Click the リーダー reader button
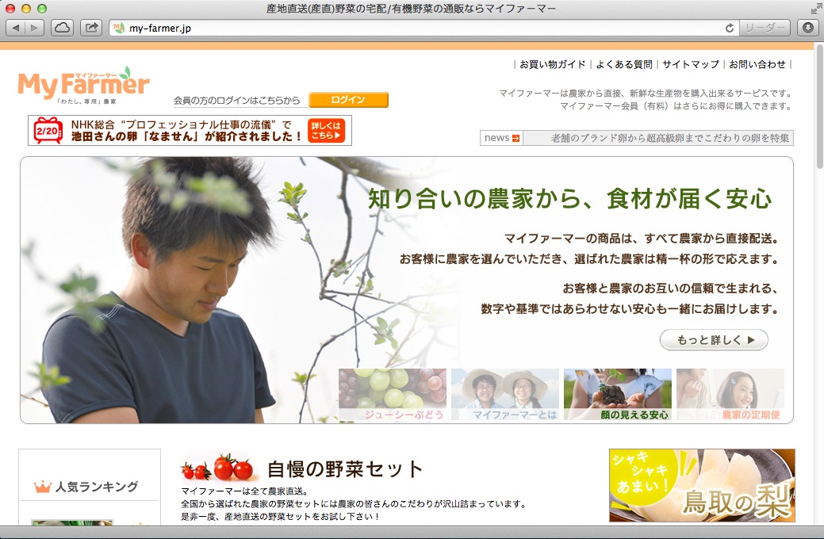The width and height of the screenshot is (824, 539). click(x=765, y=28)
